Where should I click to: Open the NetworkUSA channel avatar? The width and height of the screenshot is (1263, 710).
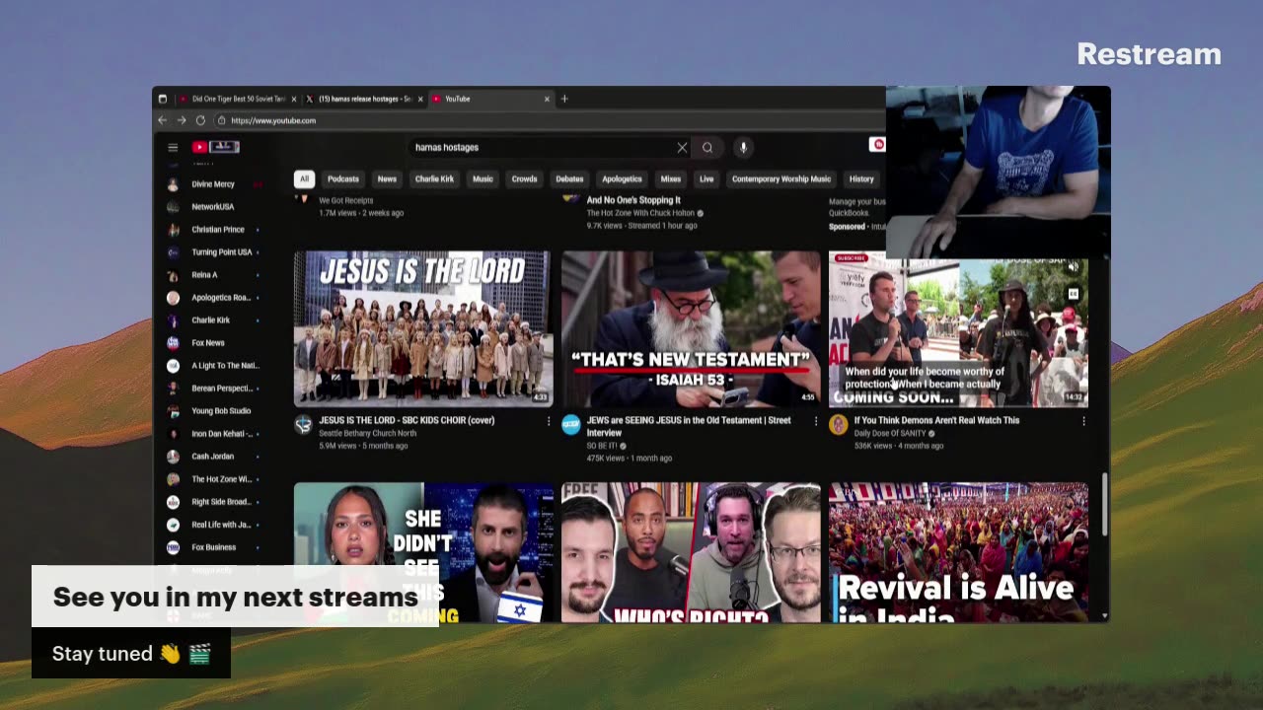pyautogui.click(x=173, y=207)
